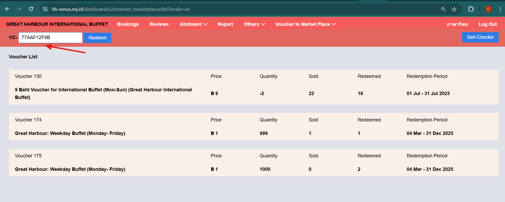The image size is (505, 202).
Task: Click the VC voucher code input field
Action: click(x=50, y=37)
